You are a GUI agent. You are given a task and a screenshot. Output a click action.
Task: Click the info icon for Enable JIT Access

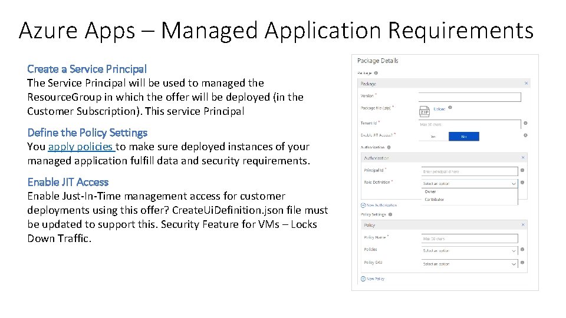pyautogui.click(x=525, y=135)
